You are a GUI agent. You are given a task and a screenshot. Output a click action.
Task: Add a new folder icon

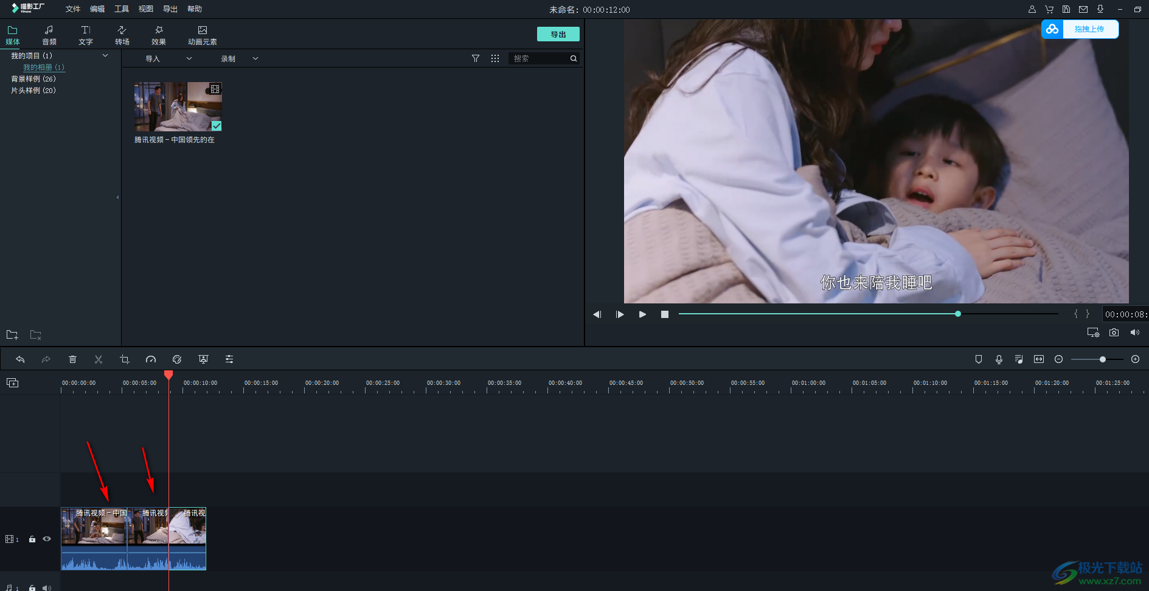(12, 335)
